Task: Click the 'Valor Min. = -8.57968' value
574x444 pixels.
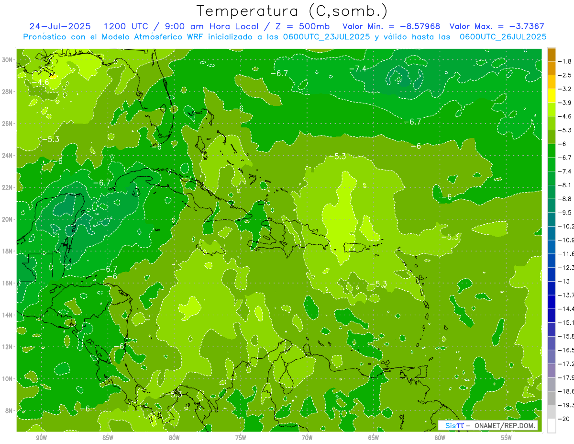Action: pos(391,26)
